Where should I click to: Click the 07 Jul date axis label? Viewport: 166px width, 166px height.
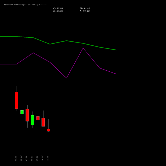pyautogui.click(x=26, y=158)
